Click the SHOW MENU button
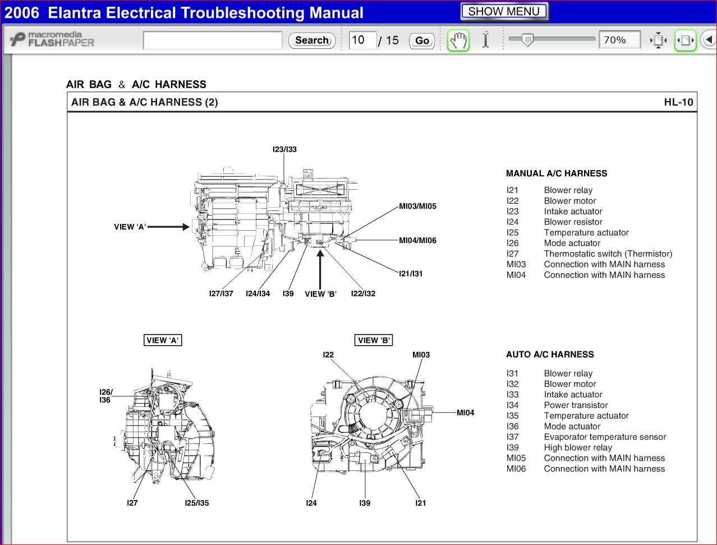Screen dimensions: 717x545 coord(504,11)
